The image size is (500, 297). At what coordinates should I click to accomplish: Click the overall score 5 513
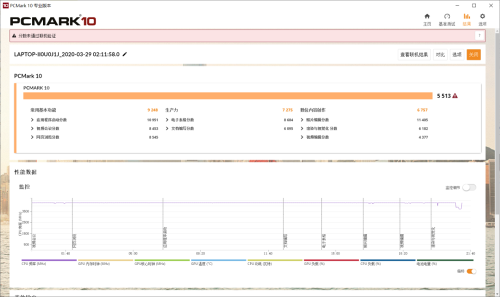(x=444, y=95)
